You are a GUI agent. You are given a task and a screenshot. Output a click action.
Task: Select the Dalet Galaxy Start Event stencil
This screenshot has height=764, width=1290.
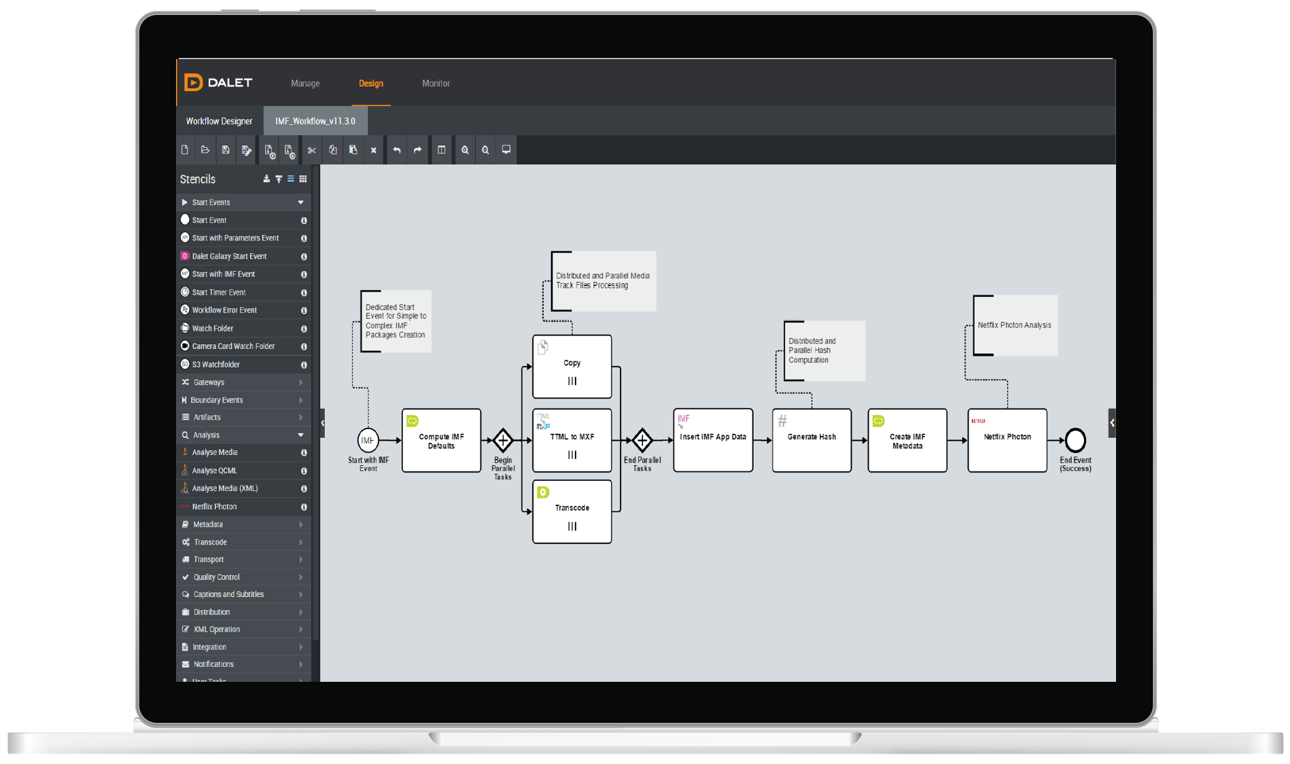pos(243,256)
